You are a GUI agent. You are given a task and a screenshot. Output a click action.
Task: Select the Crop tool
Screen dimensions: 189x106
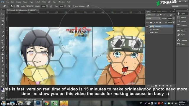[x=3, y=29]
